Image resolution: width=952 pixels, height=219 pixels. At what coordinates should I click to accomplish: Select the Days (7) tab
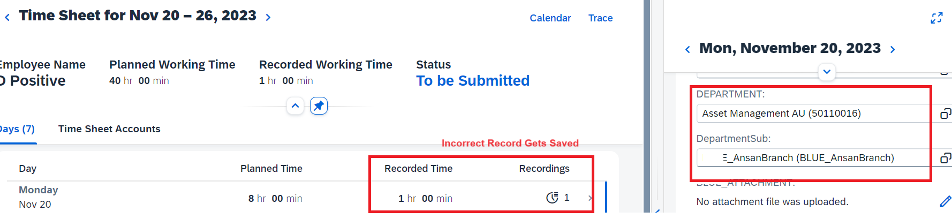(x=17, y=129)
